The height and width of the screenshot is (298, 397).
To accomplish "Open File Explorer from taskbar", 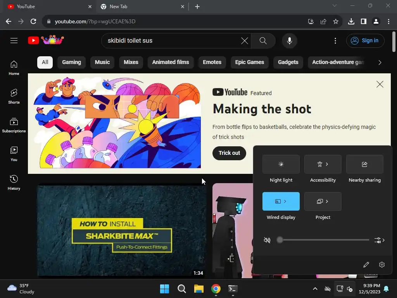I will click(199, 289).
